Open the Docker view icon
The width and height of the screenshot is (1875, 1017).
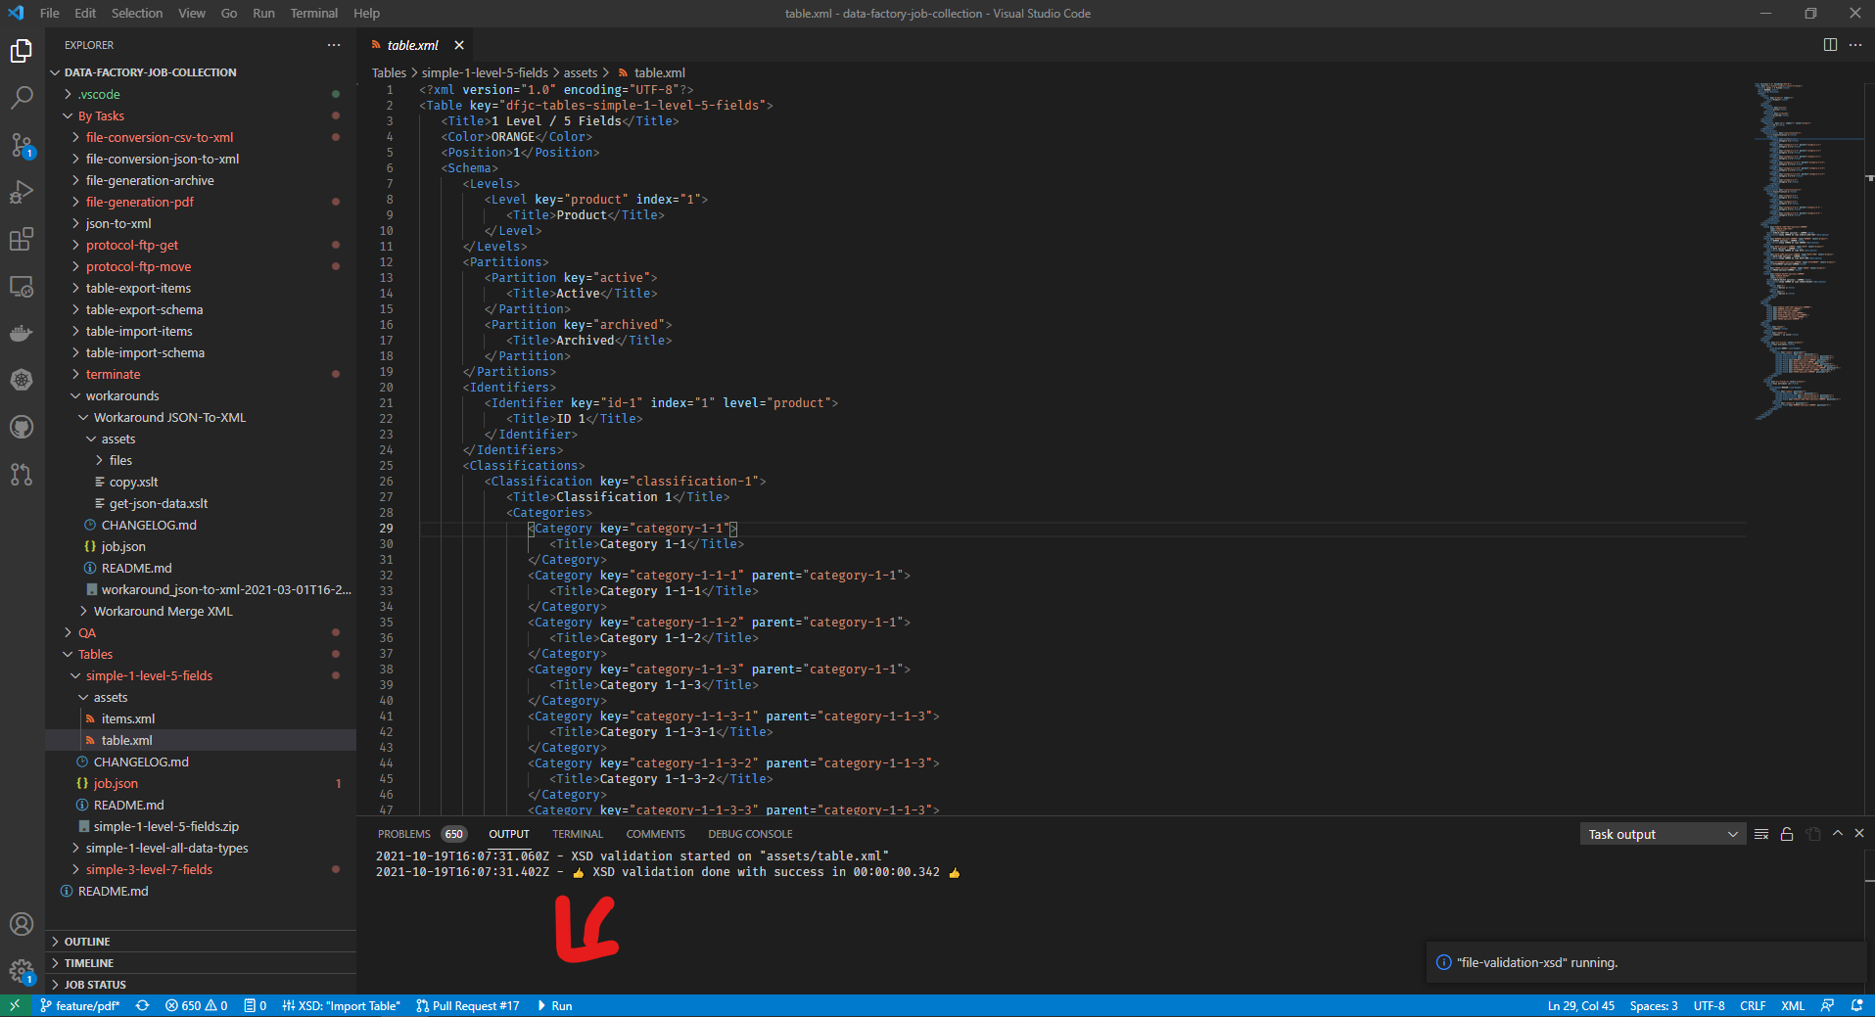click(22, 333)
